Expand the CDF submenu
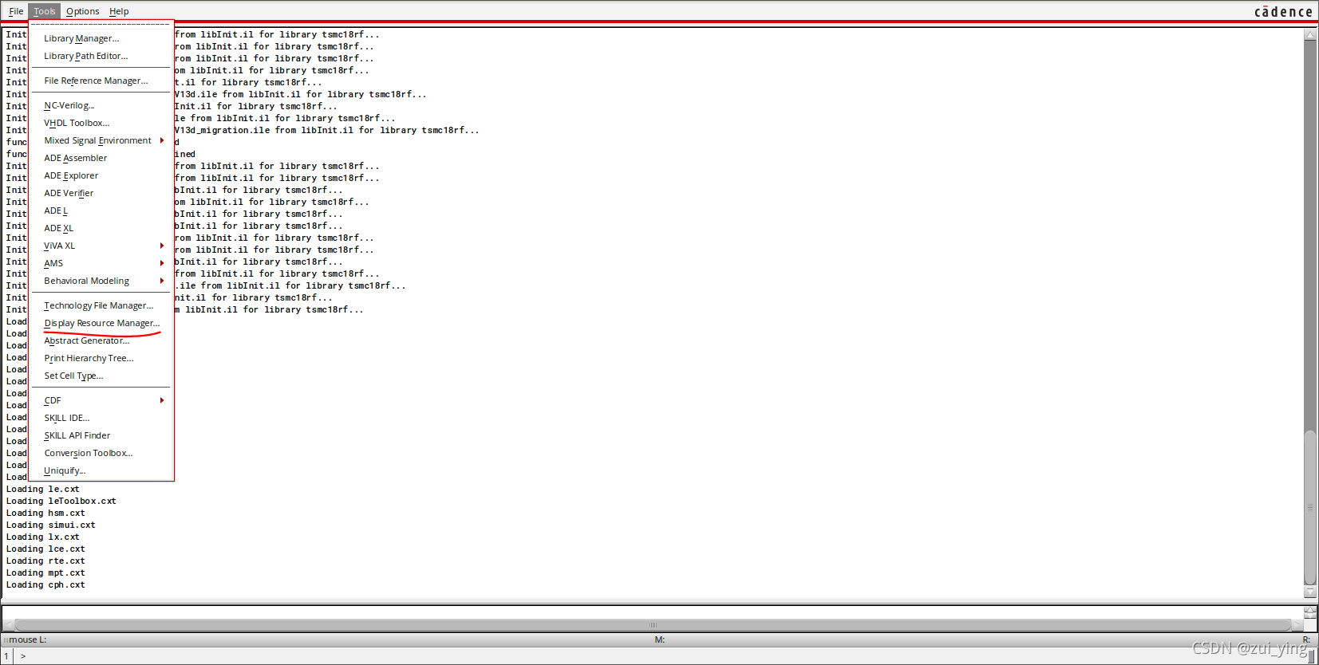This screenshot has width=1319, height=665. point(101,400)
